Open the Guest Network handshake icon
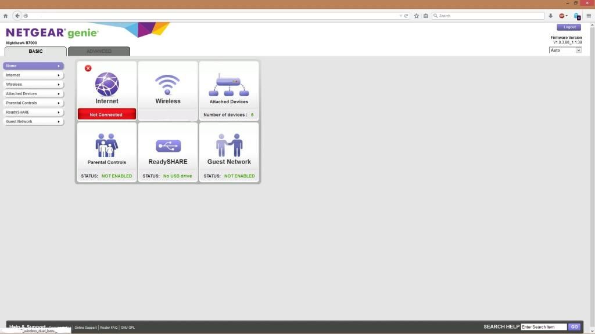 pos(229,145)
